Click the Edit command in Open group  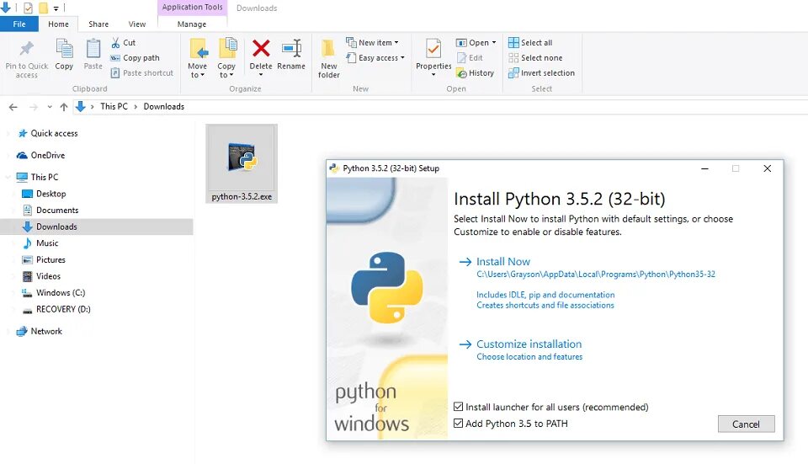point(470,58)
